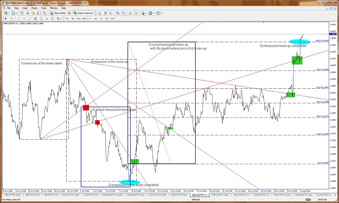Viewport: 339px width, 203px height.
Task: Select the Equidistant Channel tool
Action: [x=35, y=18]
